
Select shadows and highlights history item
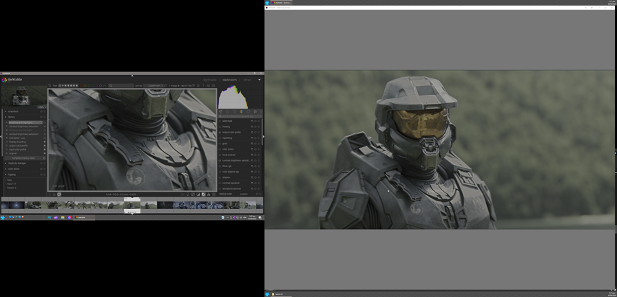(25, 122)
